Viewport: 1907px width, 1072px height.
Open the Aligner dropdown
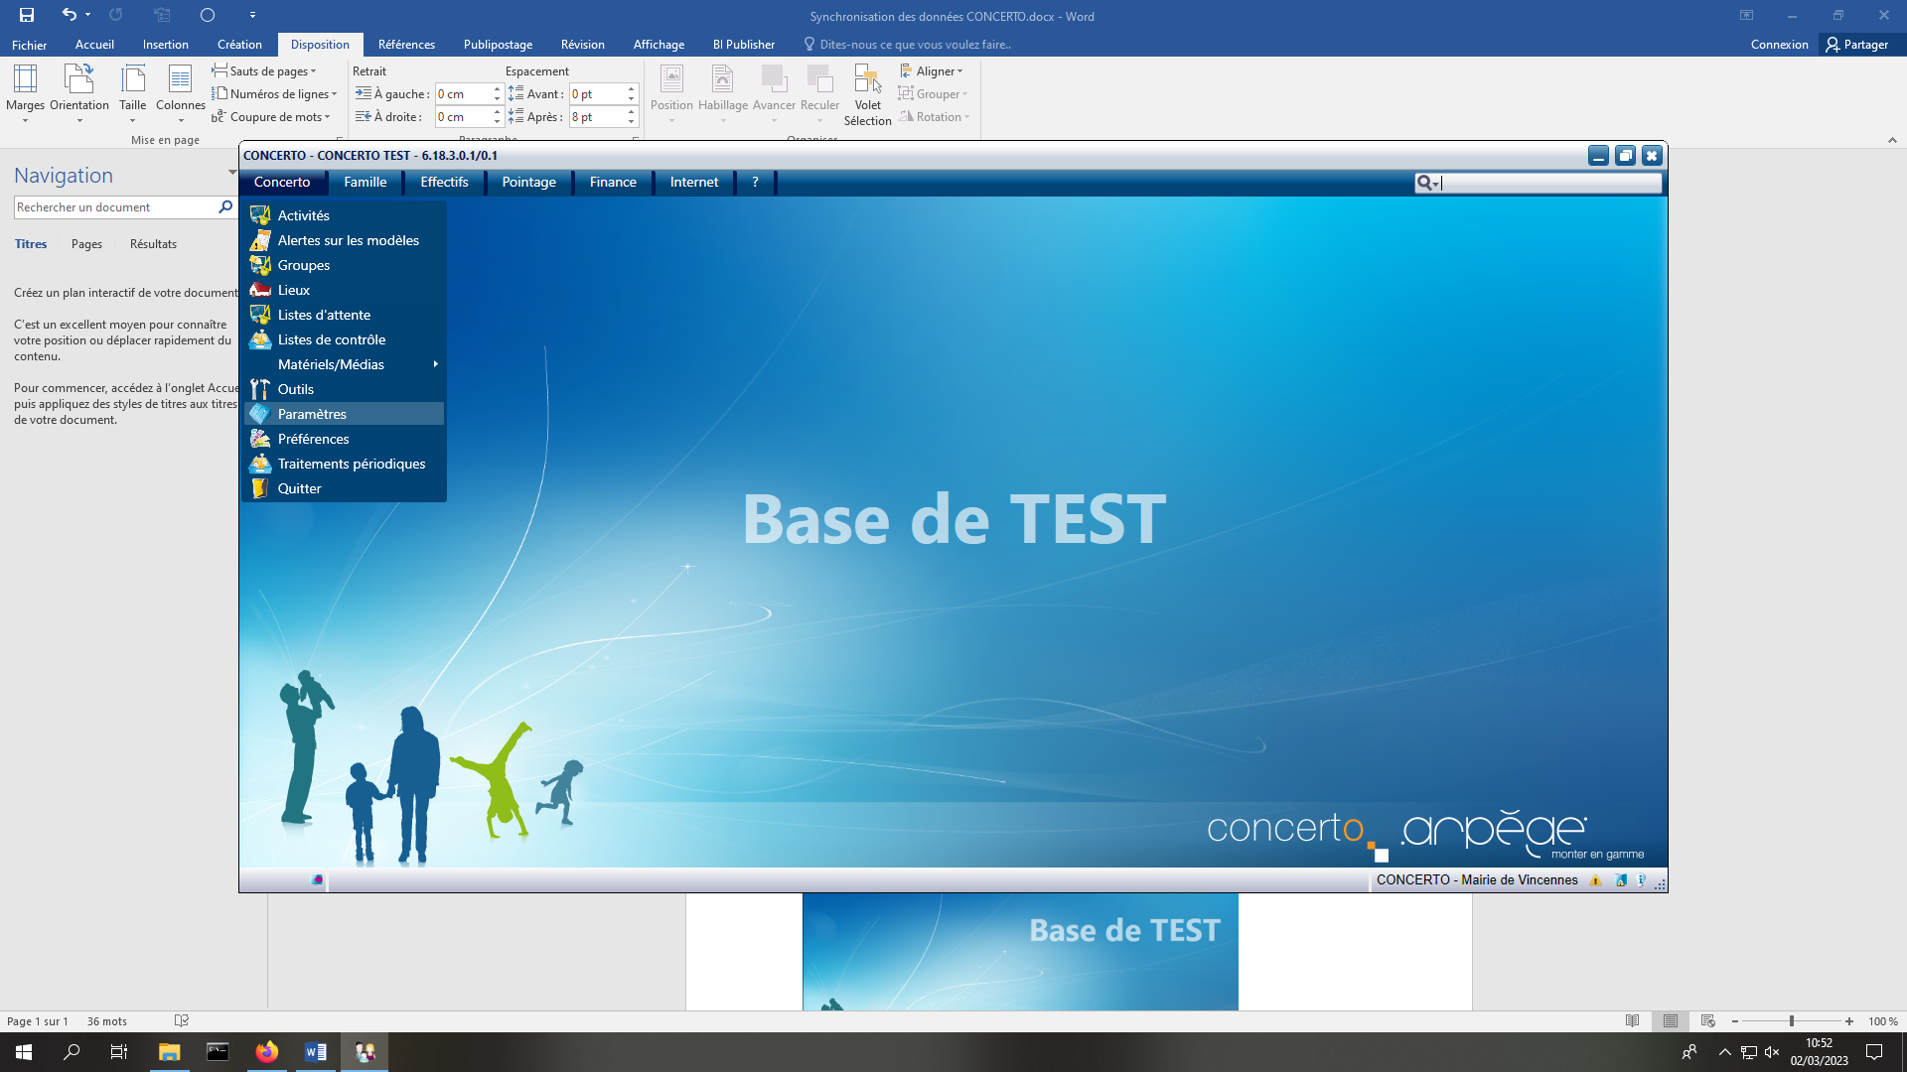[932, 70]
